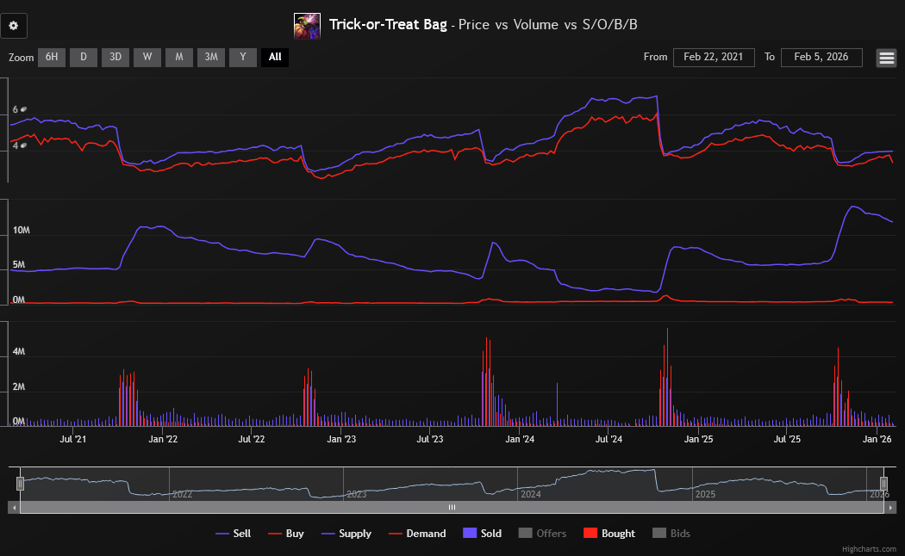Click the navigator right range handle
This screenshot has height=556, width=905.
(883, 484)
